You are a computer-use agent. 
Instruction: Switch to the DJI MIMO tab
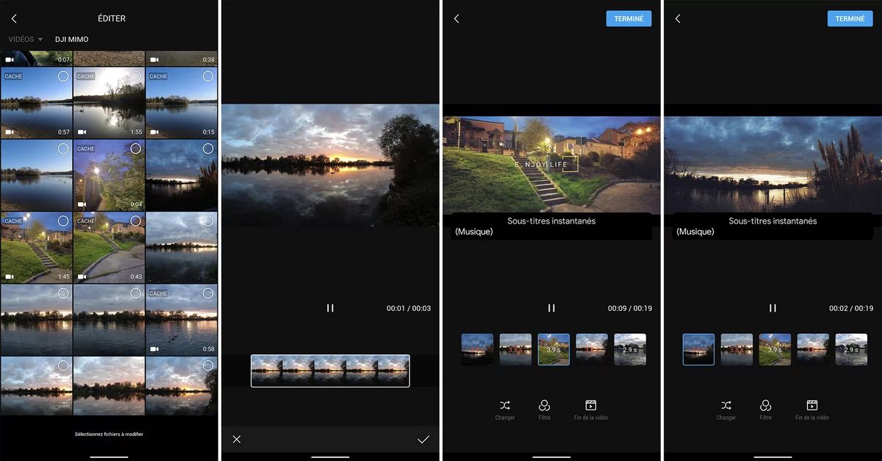(x=72, y=39)
